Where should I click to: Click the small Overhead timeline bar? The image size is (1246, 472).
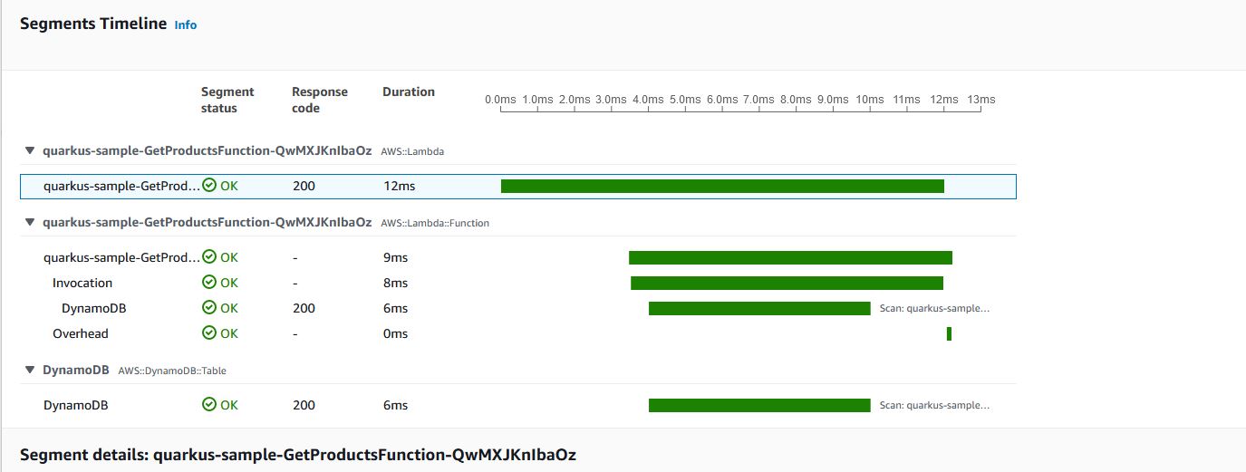point(949,333)
